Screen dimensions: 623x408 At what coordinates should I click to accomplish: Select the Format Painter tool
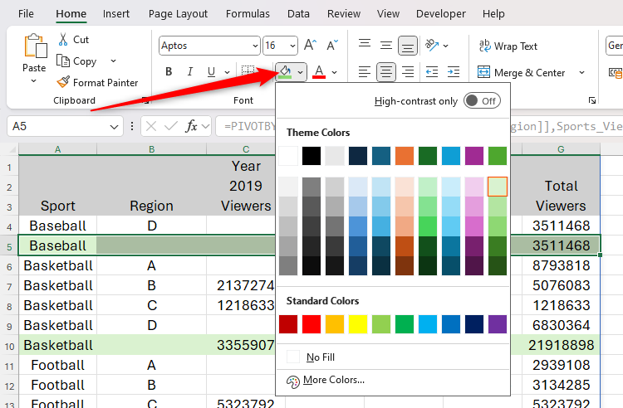97,82
